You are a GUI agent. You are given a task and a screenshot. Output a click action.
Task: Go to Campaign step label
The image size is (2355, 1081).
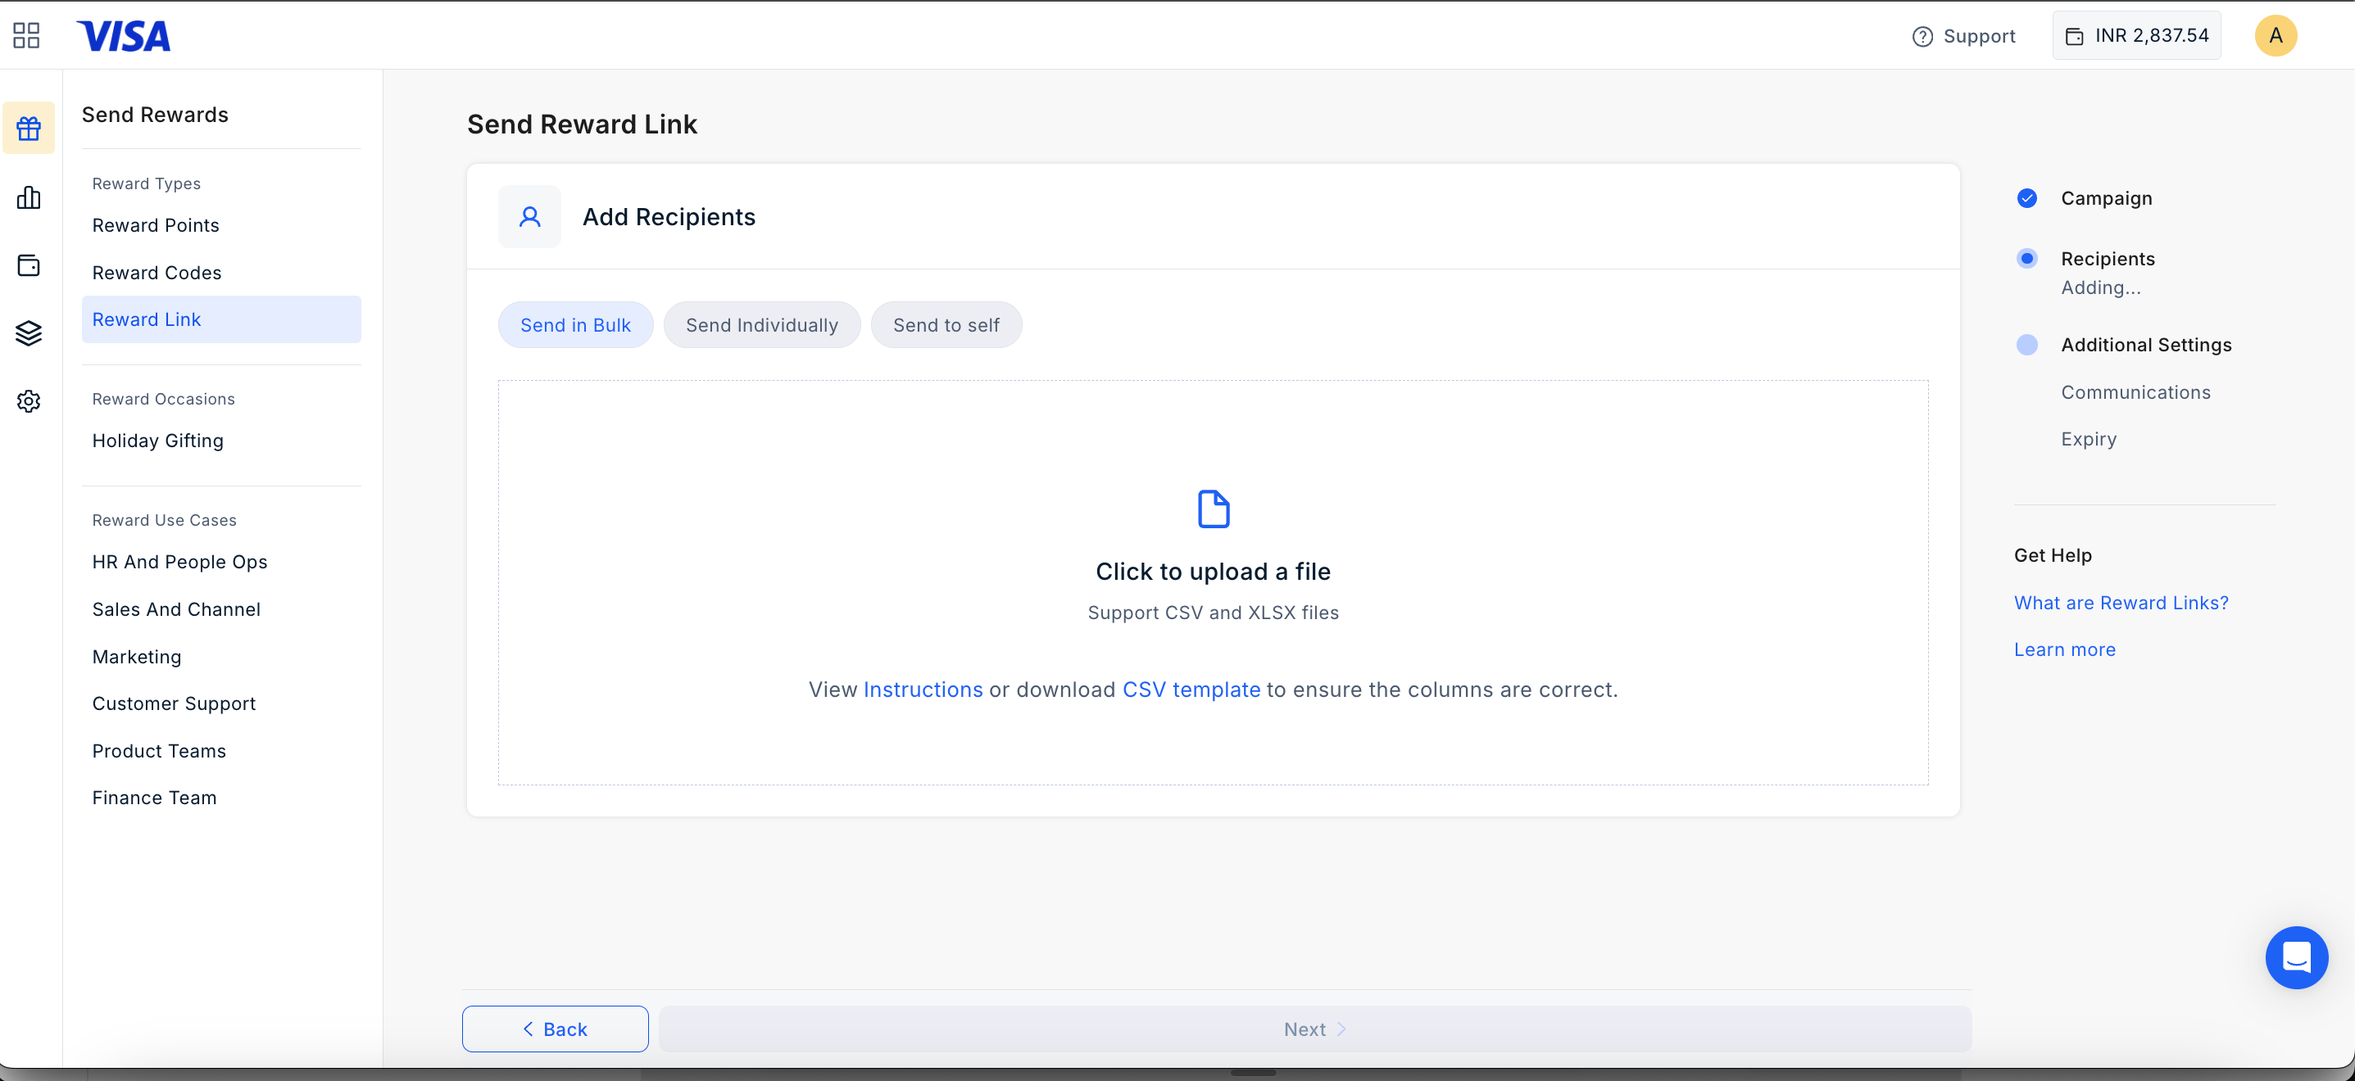tap(2105, 198)
